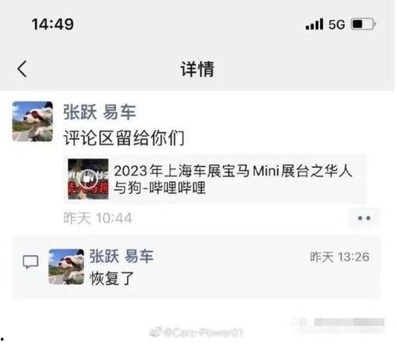Tap the commenter name 张跃 易车
The height and width of the screenshot is (344, 397).
pyautogui.click(x=121, y=256)
